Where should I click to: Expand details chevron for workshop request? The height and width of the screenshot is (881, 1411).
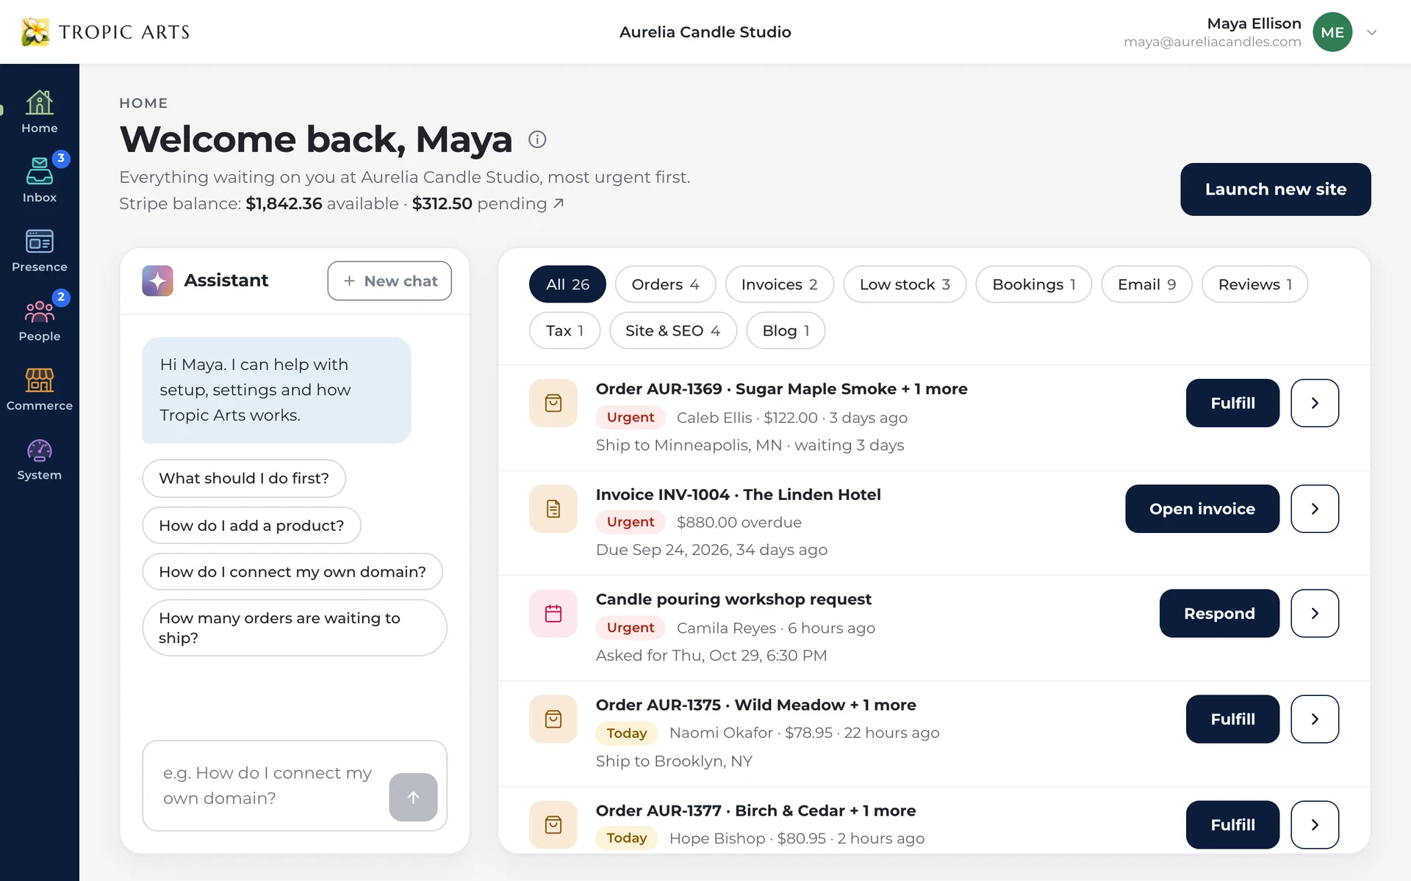1315,613
